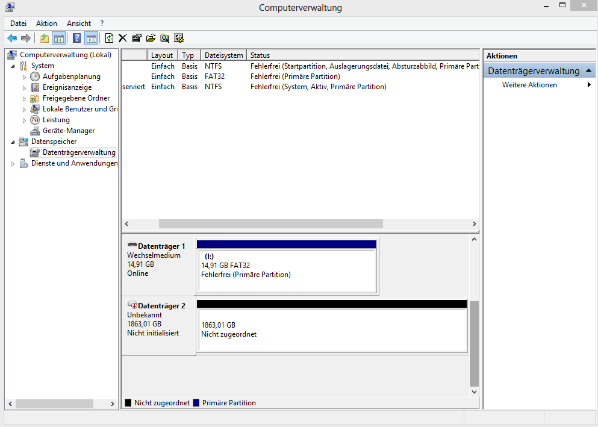Click the Dateisystem column header

[223, 55]
